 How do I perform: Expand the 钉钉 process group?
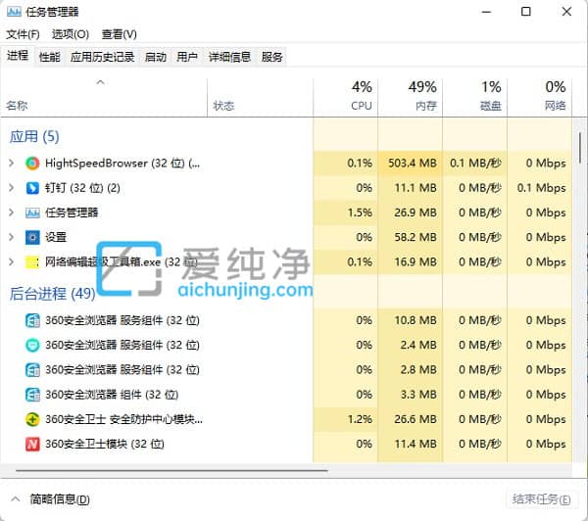coord(11,188)
